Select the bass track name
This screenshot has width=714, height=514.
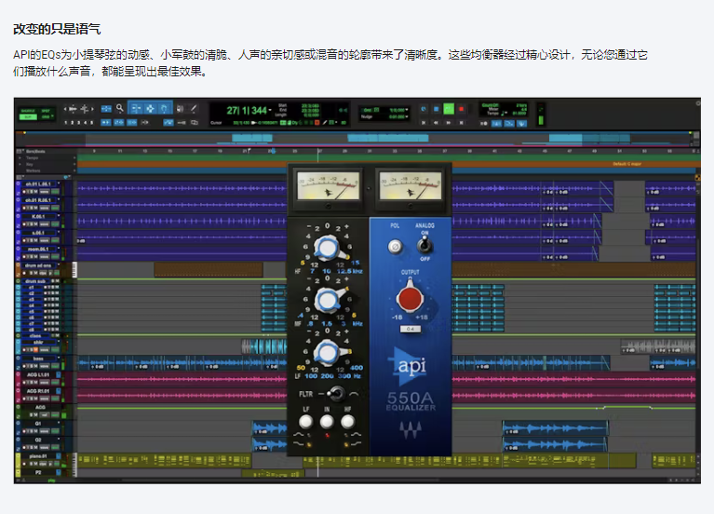(x=38, y=358)
